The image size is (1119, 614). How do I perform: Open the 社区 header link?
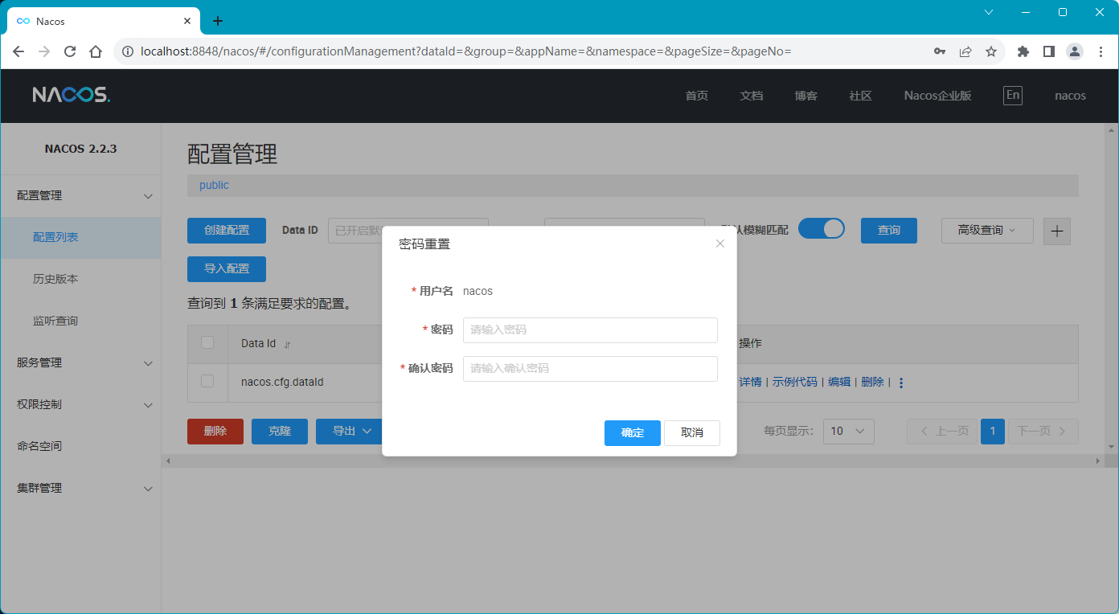861,96
